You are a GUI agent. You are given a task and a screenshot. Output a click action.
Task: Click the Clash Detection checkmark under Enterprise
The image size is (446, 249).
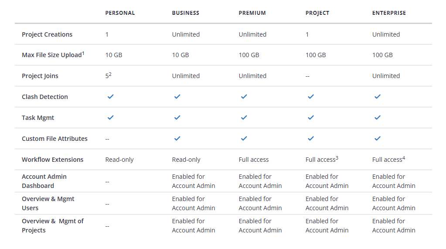point(378,97)
